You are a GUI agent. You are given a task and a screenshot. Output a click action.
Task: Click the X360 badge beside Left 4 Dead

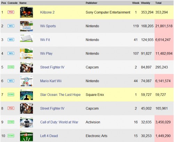[11, 136]
